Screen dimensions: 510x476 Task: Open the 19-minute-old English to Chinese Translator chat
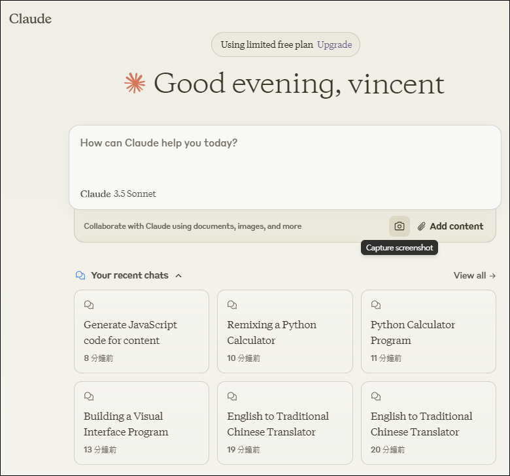tap(284, 424)
